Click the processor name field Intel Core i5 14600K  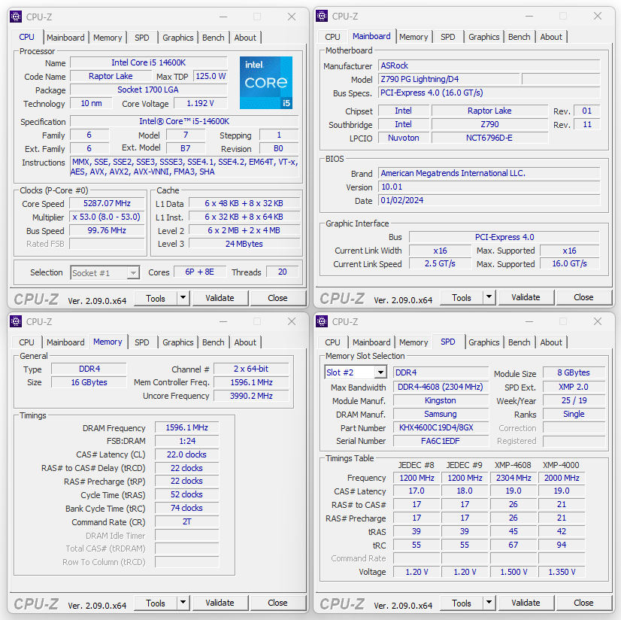tap(149, 62)
